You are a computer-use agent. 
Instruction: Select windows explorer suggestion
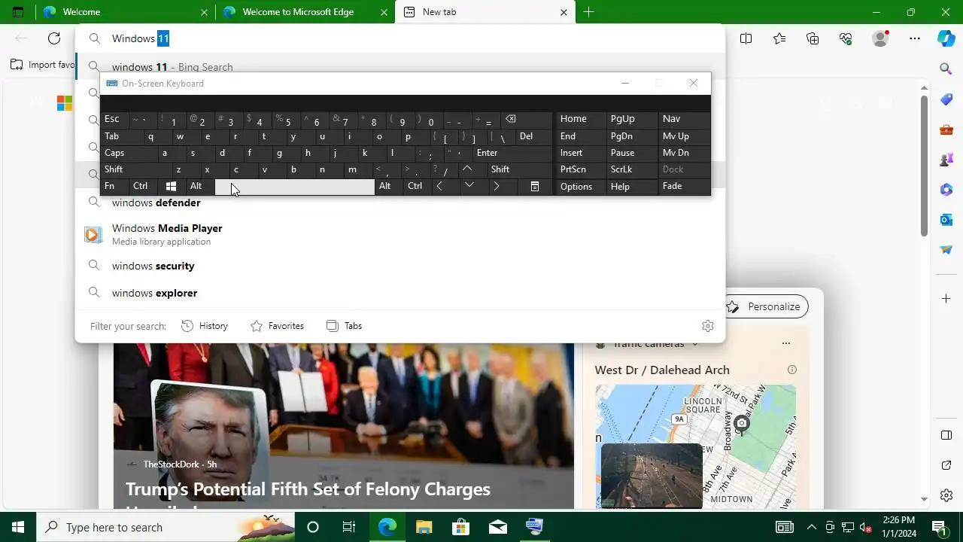tap(400, 293)
